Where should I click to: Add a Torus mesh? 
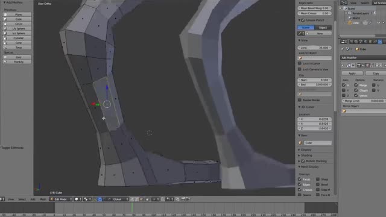17,48
